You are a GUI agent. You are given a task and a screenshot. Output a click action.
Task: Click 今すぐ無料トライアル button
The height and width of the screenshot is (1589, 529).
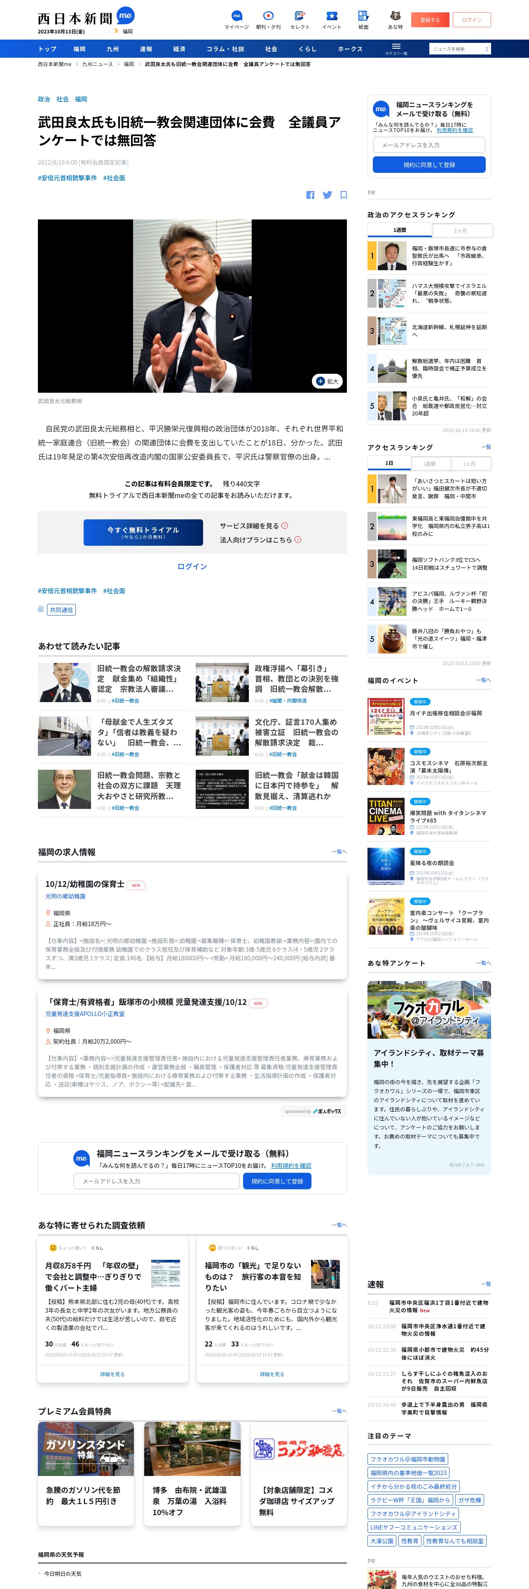click(x=143, y=532)
